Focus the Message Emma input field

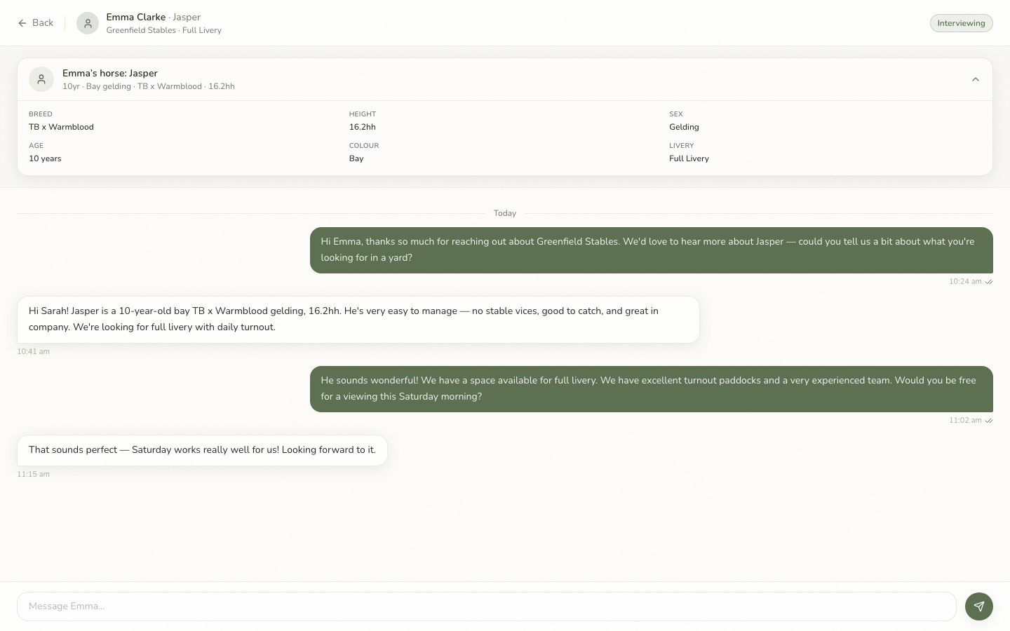click(x=487, y=606)
